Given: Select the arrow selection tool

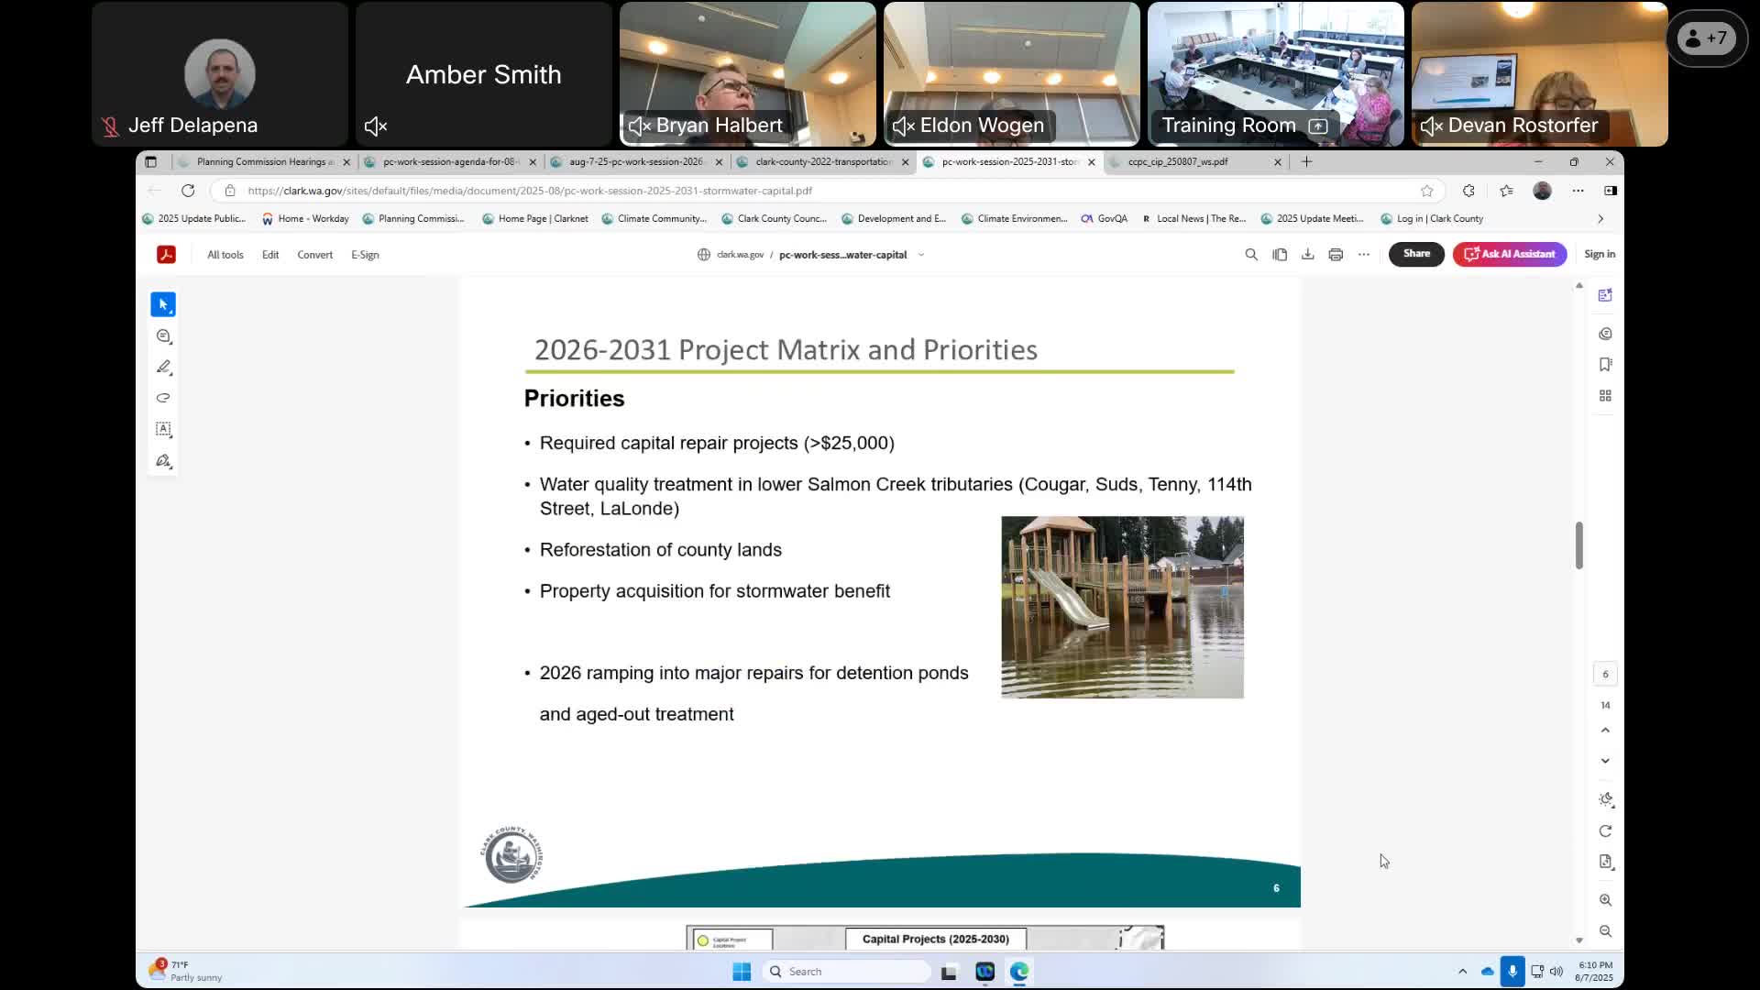Looking at the screenshot, I should tap(163, 304).
